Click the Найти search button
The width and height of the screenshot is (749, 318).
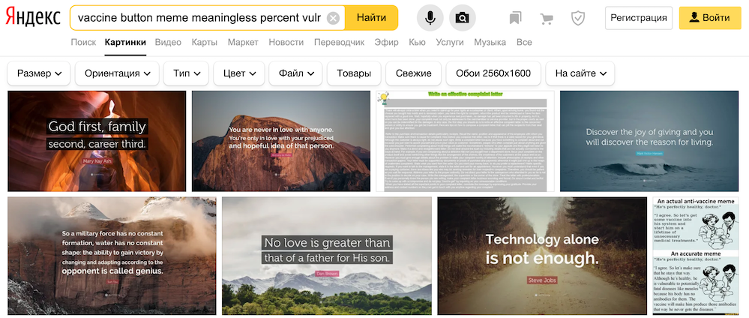(371, 18)
